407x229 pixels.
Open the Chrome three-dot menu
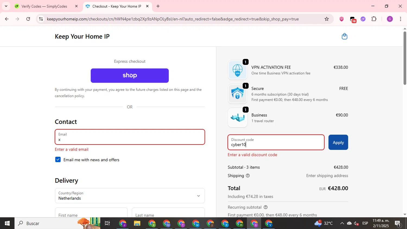(400, 19)
